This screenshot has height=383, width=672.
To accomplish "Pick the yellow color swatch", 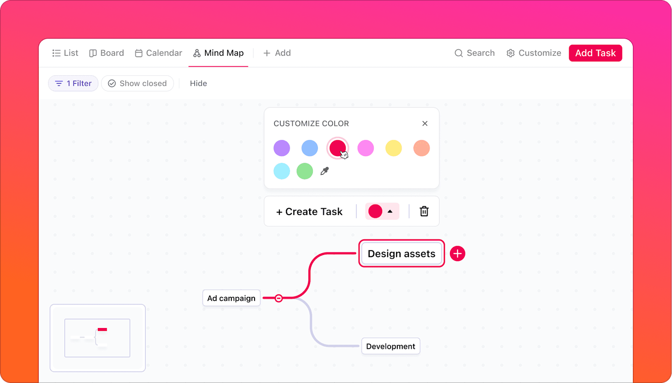I will (x=393, y=148).
